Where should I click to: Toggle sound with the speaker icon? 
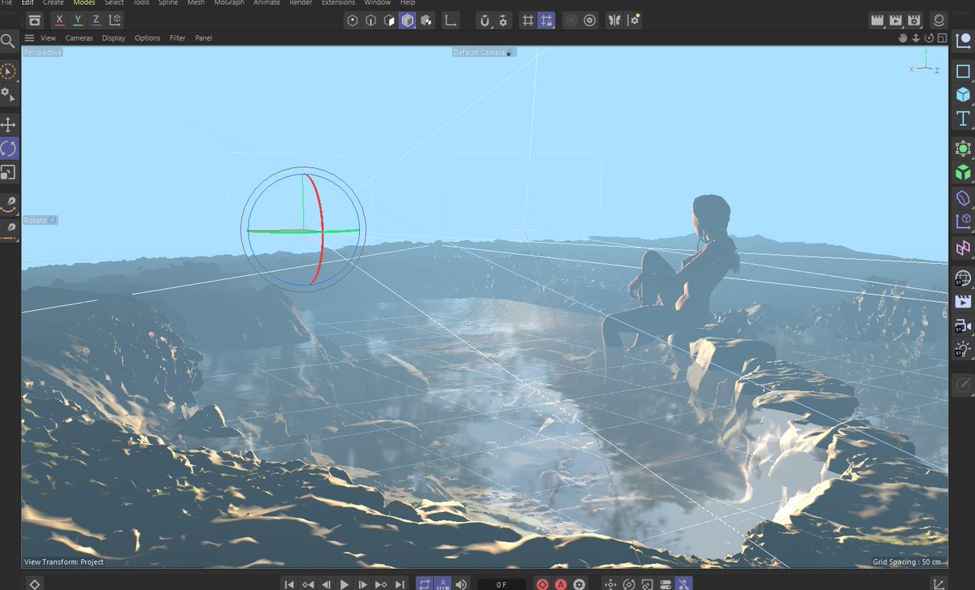pyautogui.click(x=461, y=584)
